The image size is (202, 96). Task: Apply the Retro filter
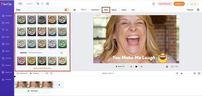21,32
